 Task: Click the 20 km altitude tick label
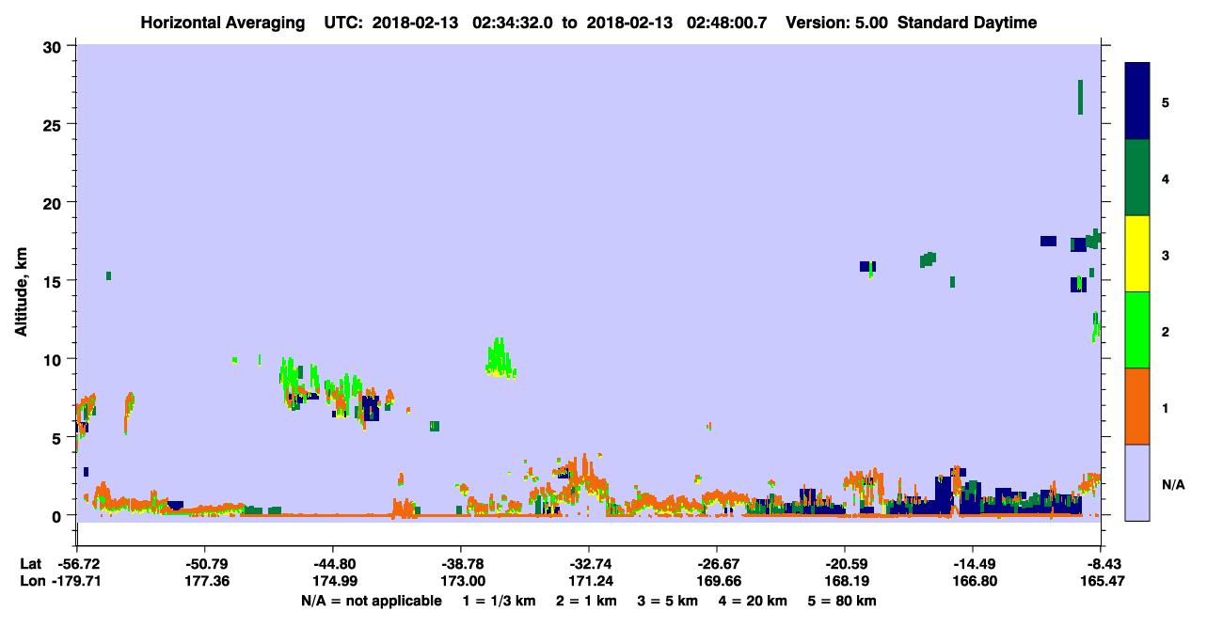tap(55, 202)
